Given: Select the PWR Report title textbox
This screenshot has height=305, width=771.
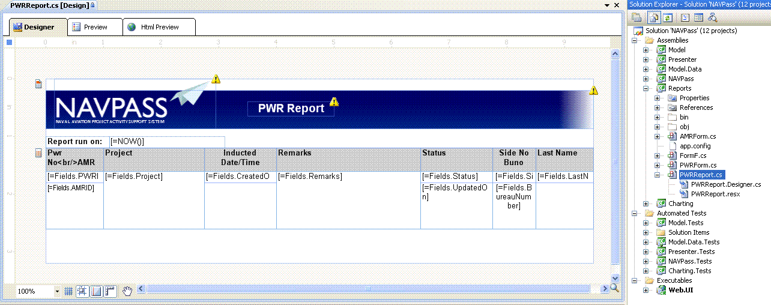Looking at the screenshot, I should pyautogui.click(x=291, y=109).
